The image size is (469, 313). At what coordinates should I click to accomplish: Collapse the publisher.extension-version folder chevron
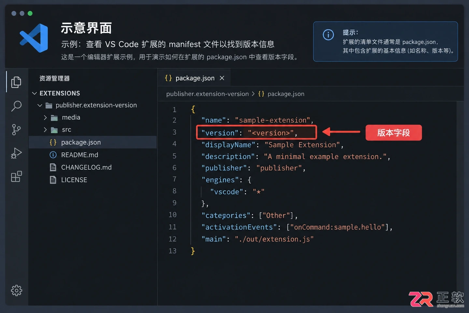(x=40, y=105)
